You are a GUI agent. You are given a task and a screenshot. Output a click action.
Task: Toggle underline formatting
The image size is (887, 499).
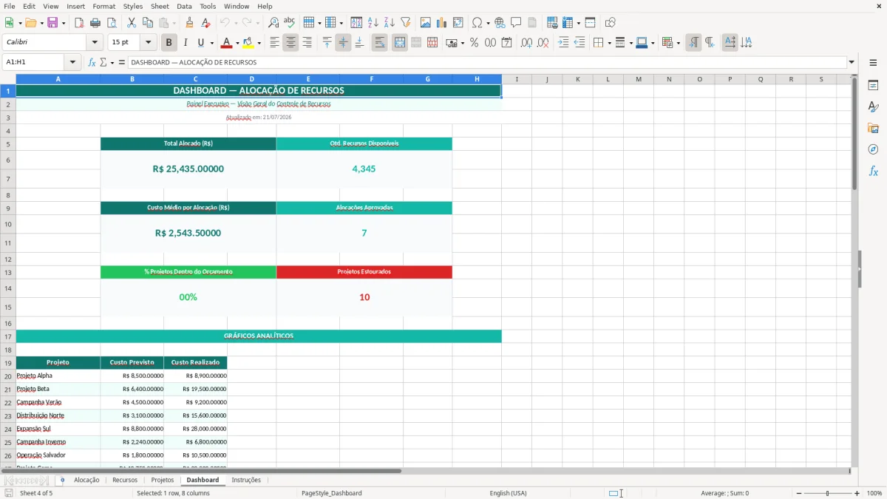(200, 43)
